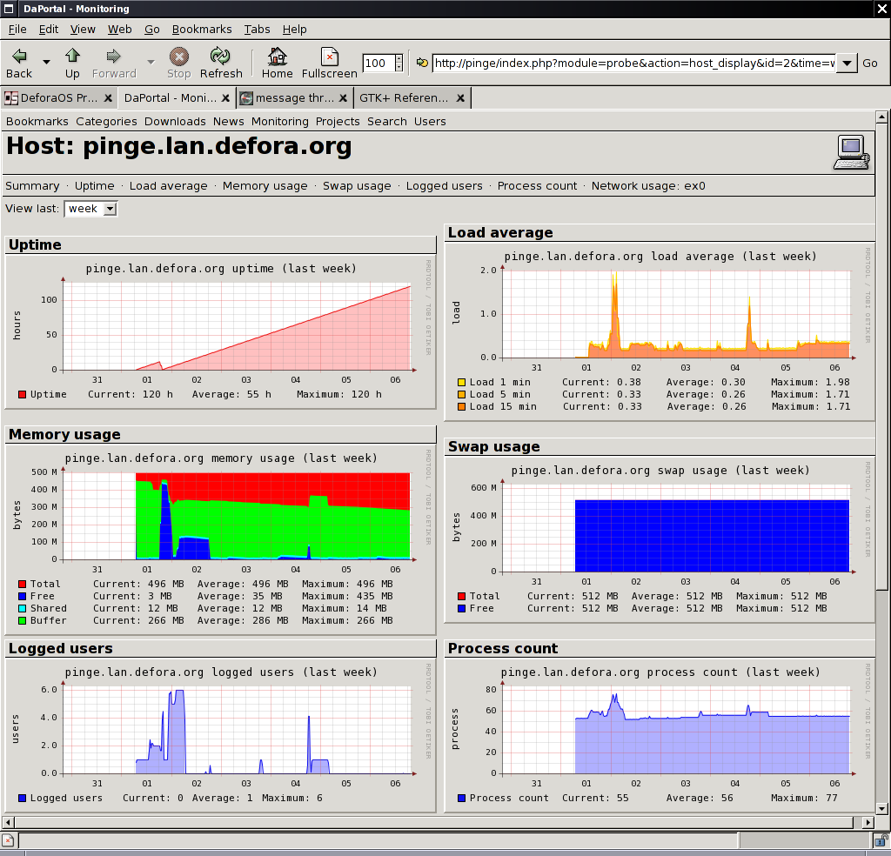Click the Up navigation icon
891x856 pixels.
(x=72, y=57)
